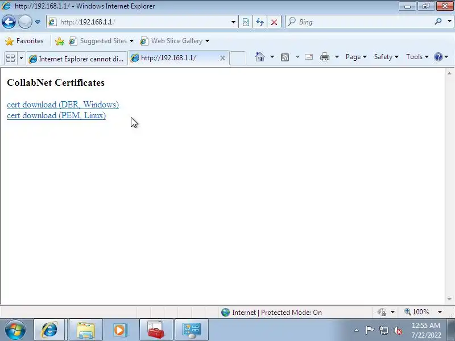
Task: Open the Help question mark menu
Action: click(x=441, y=57)
